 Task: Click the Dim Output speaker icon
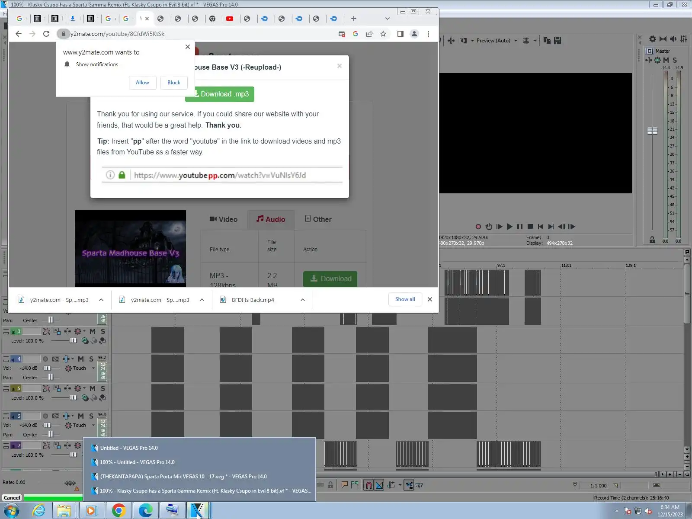click(673, 39)
